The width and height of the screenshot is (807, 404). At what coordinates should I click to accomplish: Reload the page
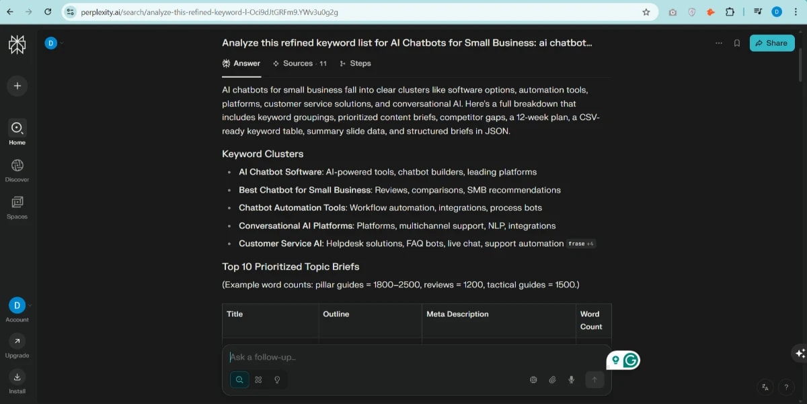pos(47,11)
